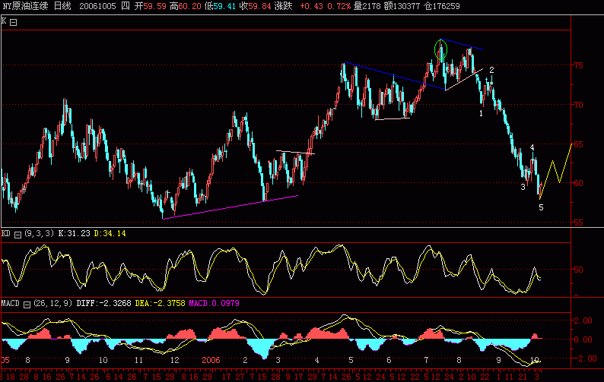Click the volume figure 量2178
604x382 pixels.
(x=367, y=6)
